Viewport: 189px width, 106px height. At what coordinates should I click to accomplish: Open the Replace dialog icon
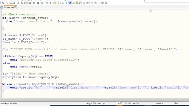(42, 3)
